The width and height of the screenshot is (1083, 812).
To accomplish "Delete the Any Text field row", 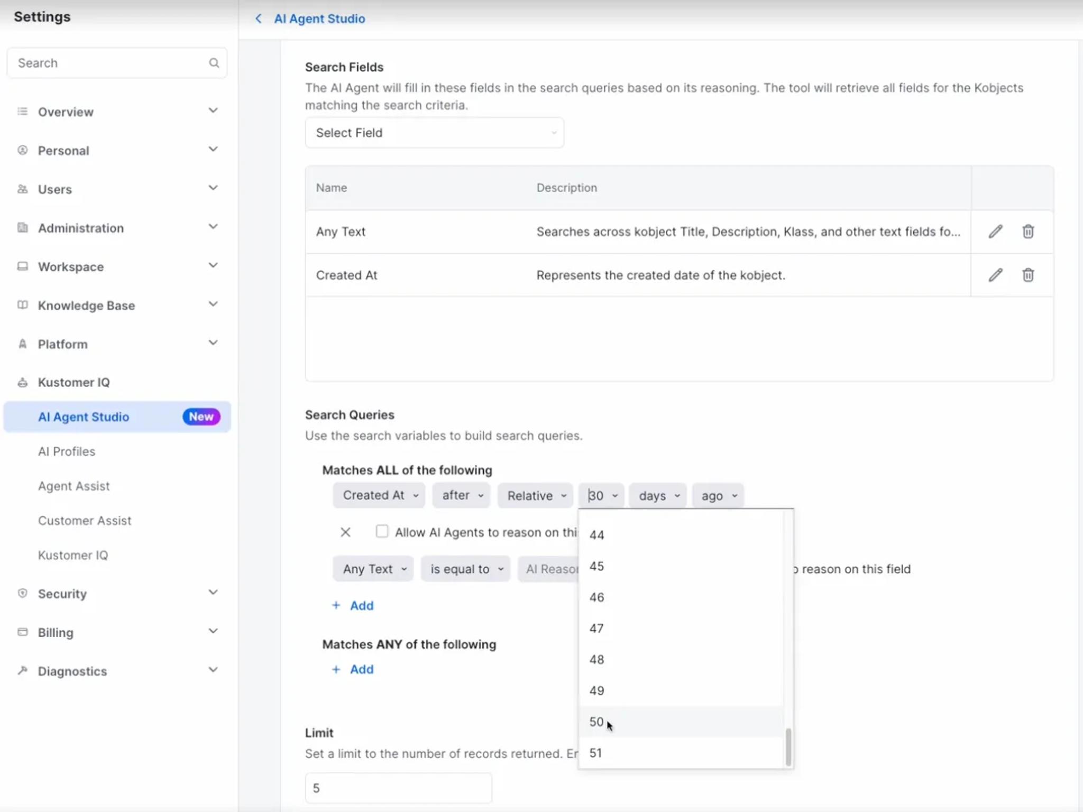I will click(1028, 232).
